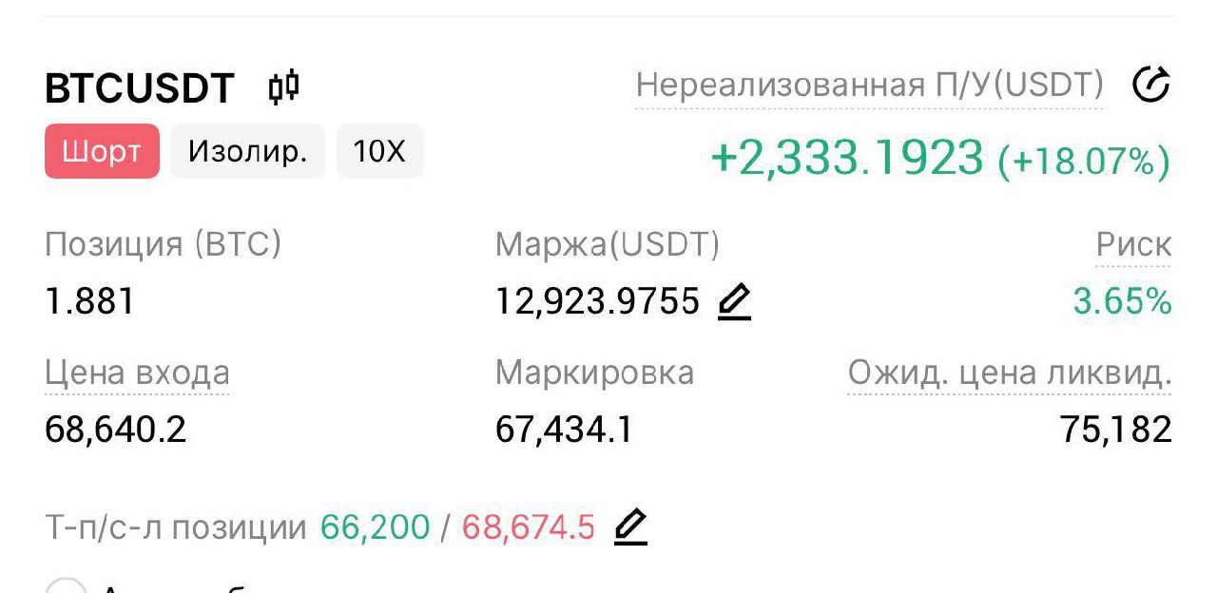Tap the liquidation price value 75,182
The image size is (1217, 593).
[x=1116, y=430]
